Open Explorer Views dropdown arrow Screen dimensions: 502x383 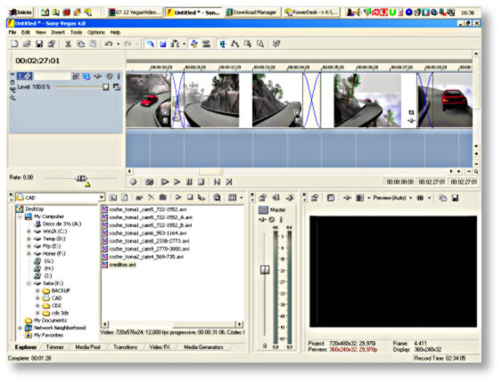pos(241,198)
